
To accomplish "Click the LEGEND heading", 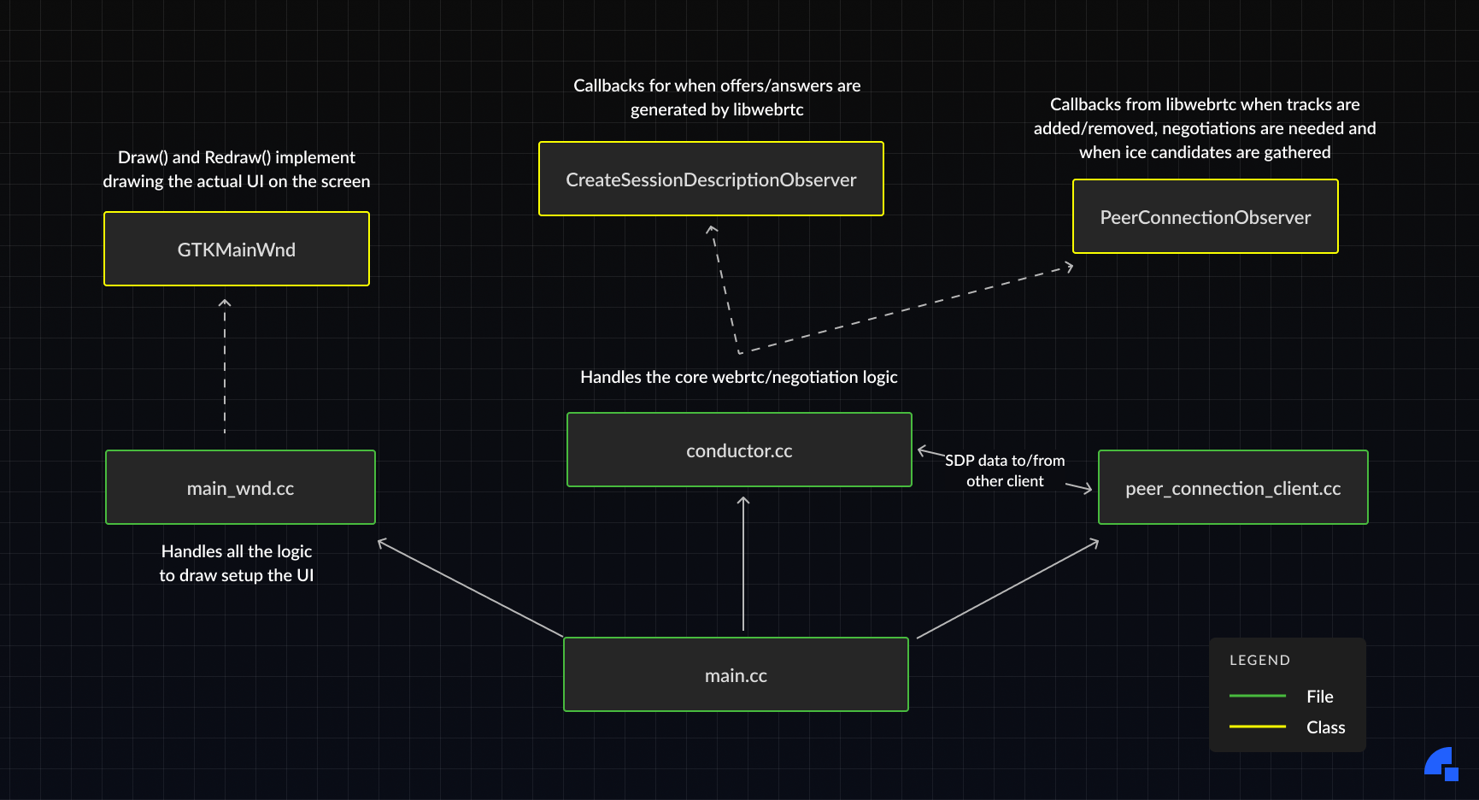I will click(1259, 660).
